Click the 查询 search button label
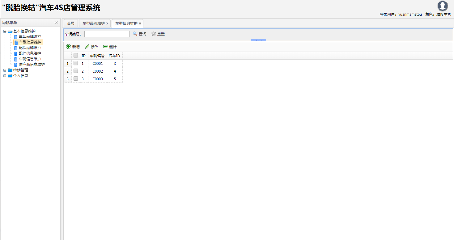 click(142, 34)
